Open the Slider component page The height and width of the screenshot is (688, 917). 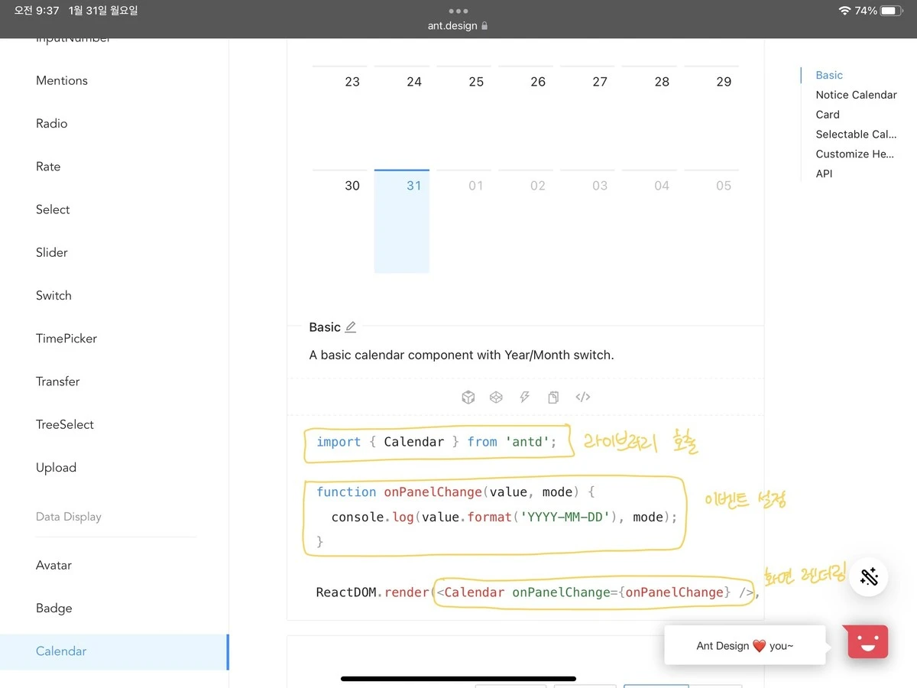pos(52,252)
